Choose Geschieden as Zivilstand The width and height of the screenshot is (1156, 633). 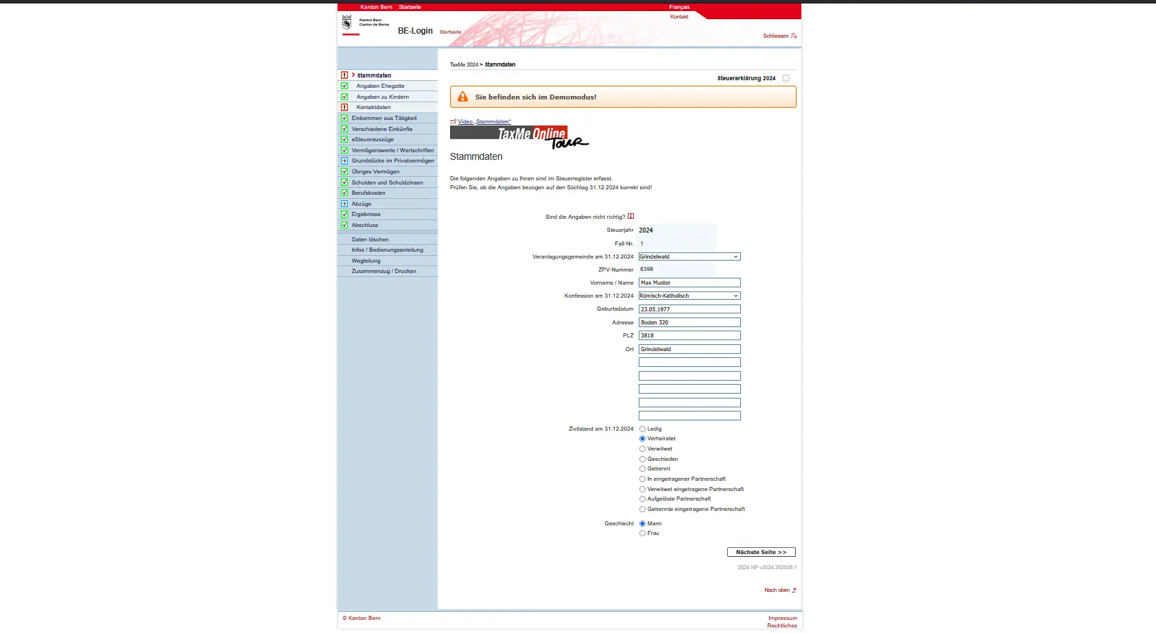(643, 459)
